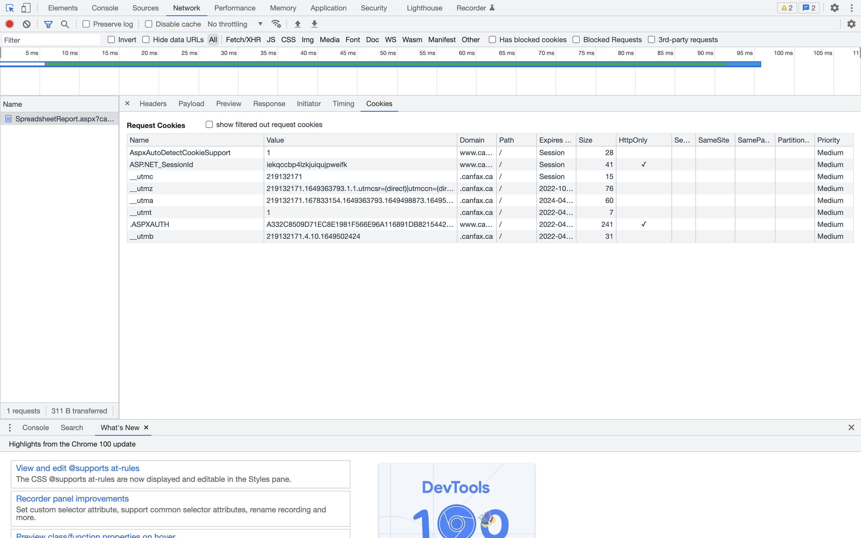861x538 pixels.
Task: Open View and edit @supports at-rules link
Action: point(77,468)
